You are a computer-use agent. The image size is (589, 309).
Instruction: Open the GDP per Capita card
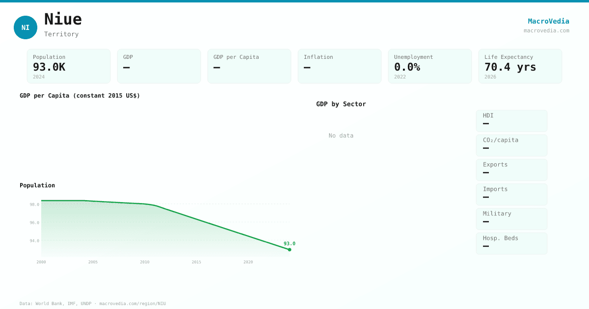coord(249,66)
